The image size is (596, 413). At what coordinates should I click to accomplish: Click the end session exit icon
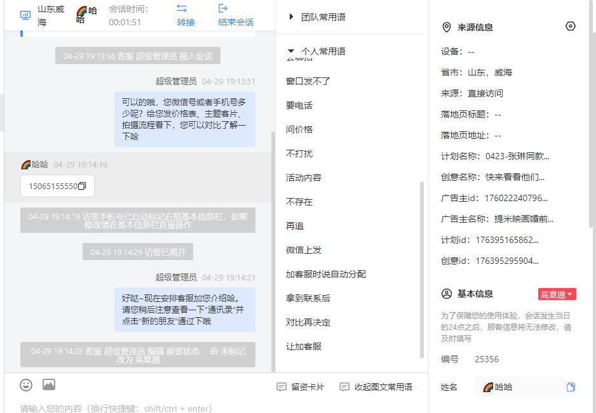point(223,8)
